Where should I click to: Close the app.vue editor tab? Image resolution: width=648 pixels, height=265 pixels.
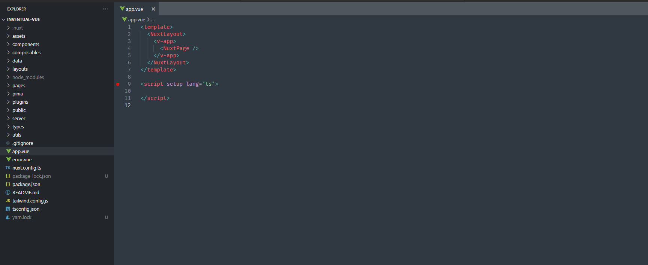153,9
